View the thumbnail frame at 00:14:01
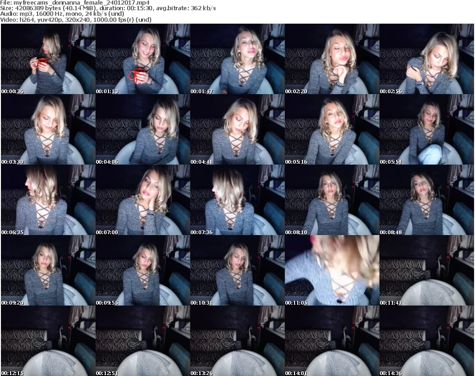 click(332, 341)
